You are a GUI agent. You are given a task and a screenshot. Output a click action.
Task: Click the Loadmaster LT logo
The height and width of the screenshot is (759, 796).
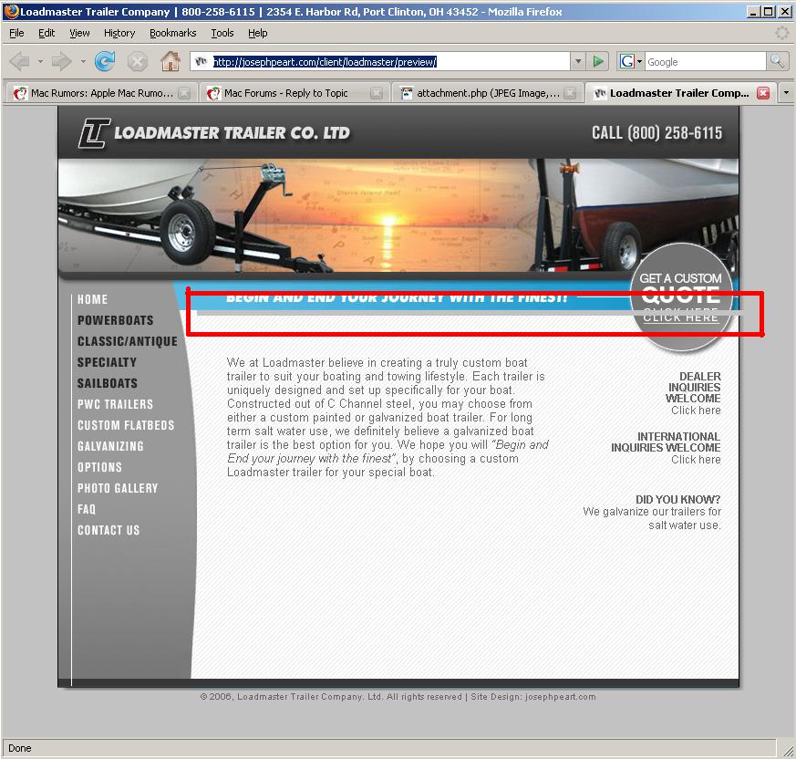(94, 133)
